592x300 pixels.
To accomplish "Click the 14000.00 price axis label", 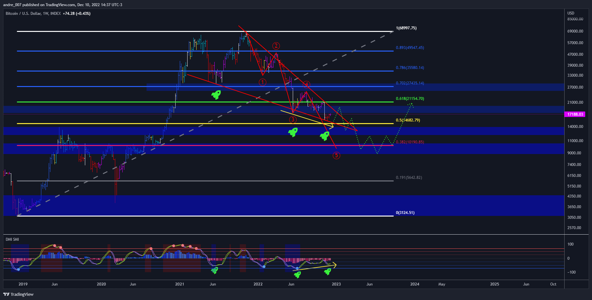I will pyautogui.click(x=576, y=127).
